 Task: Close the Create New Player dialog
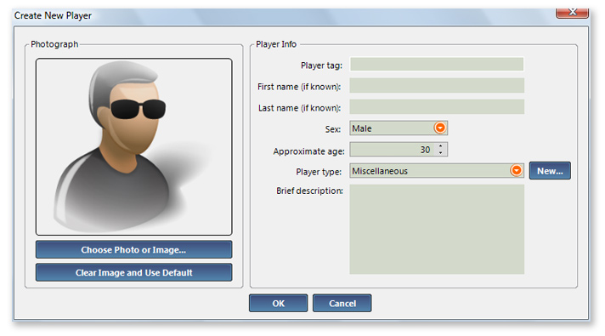[572, 13]
